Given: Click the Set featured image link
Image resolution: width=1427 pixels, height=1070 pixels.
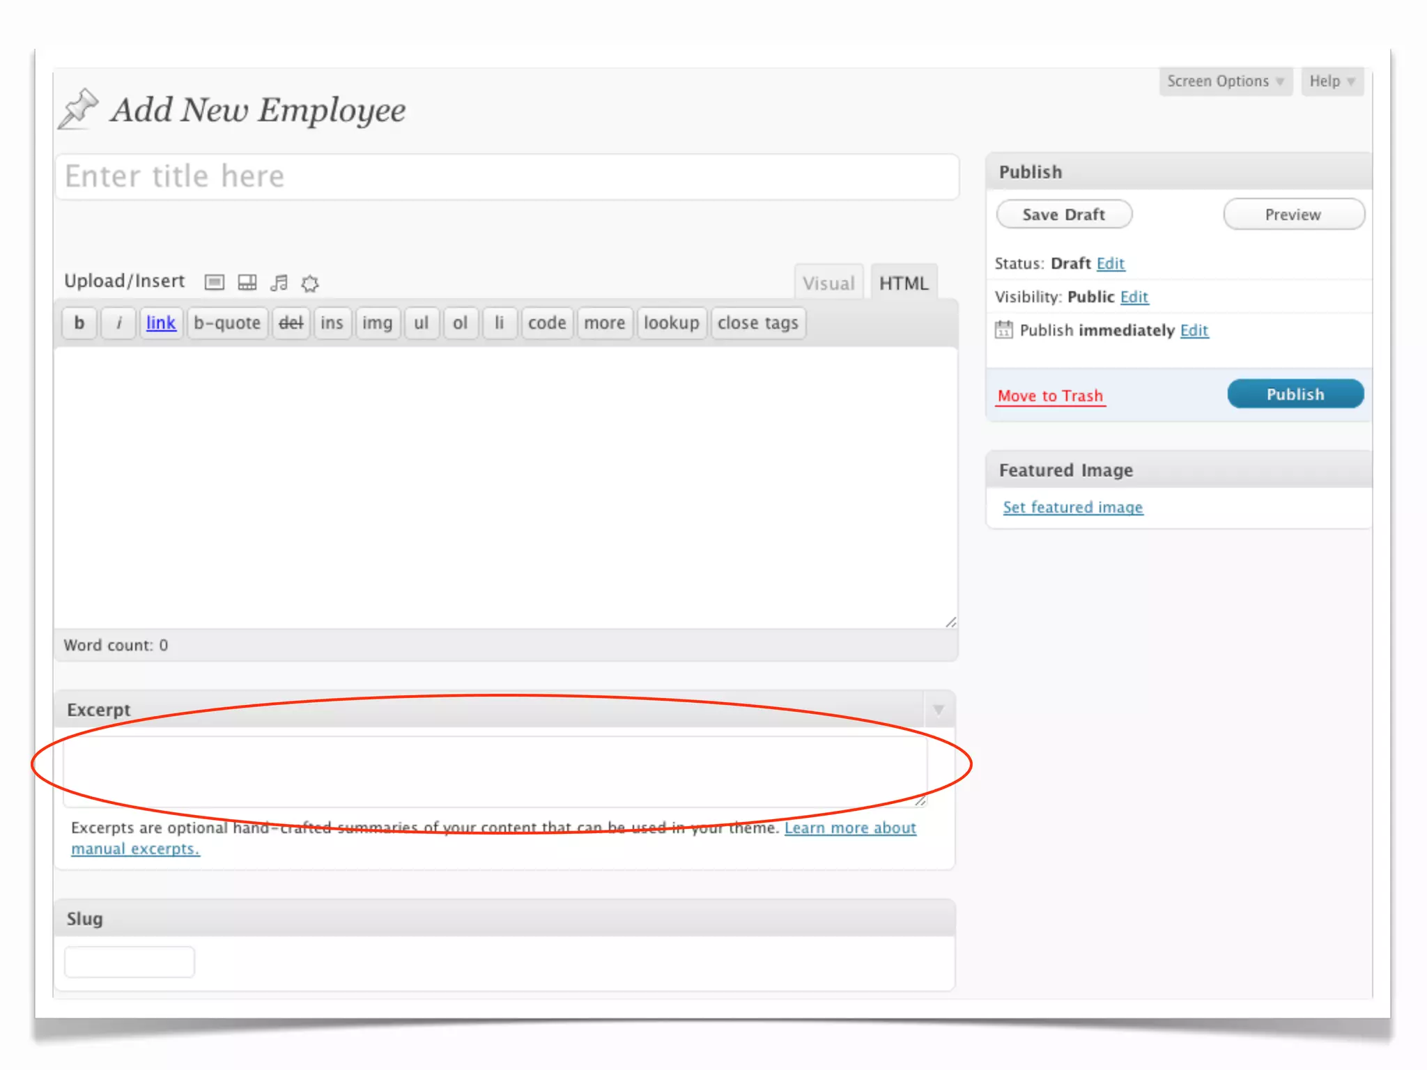Looking at the screenshot, I should coord(1072,507).
